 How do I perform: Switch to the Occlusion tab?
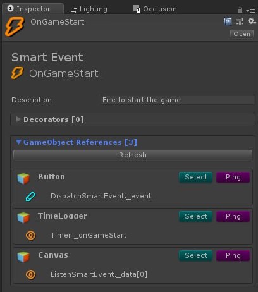coord(155,9)
